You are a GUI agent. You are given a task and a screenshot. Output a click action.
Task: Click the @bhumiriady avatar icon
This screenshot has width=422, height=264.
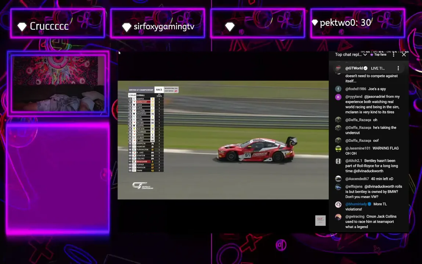[338, 204]
